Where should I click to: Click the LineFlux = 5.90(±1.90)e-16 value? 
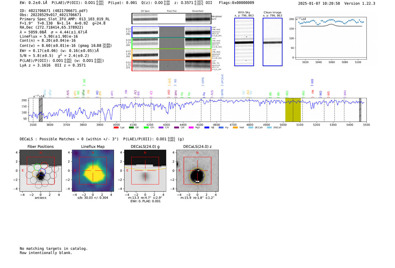point(49,36)
